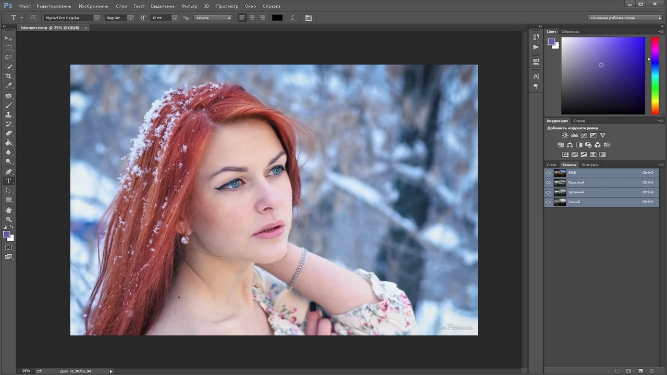The image size is (667, 375).
Task: Add a Color Balance adjustment
Action: click(570, 145)
